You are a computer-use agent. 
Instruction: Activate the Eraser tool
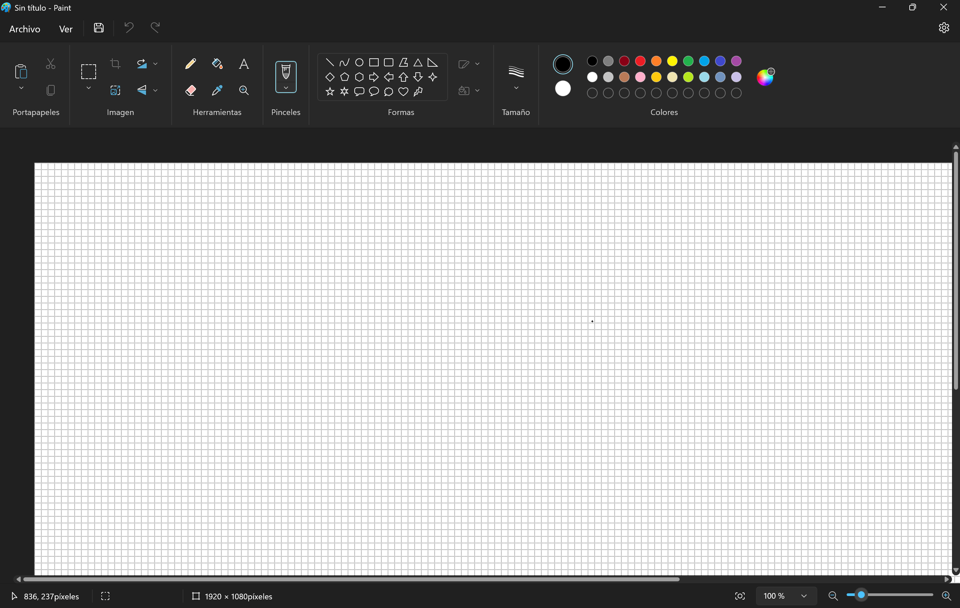point(191,90)
